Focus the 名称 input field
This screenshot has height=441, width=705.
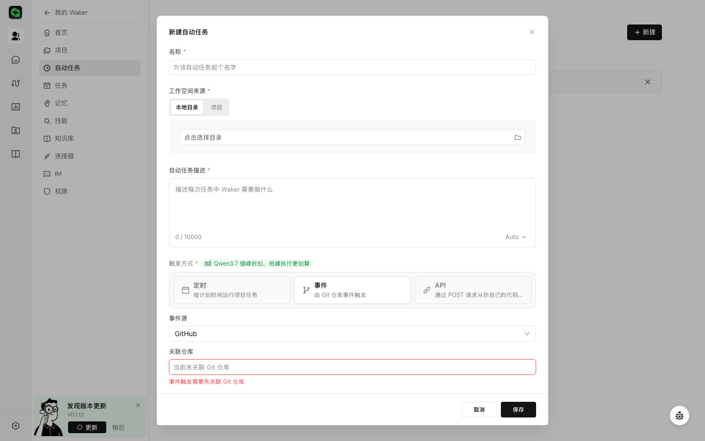click(x=352, y=67)
